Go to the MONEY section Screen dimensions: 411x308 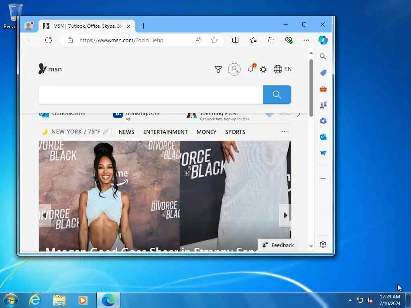point(206,132)
